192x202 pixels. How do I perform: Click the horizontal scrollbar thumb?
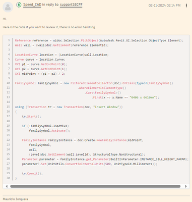pos(95,186)
